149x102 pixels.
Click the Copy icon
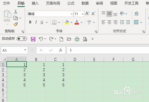(x=16, y=18)
